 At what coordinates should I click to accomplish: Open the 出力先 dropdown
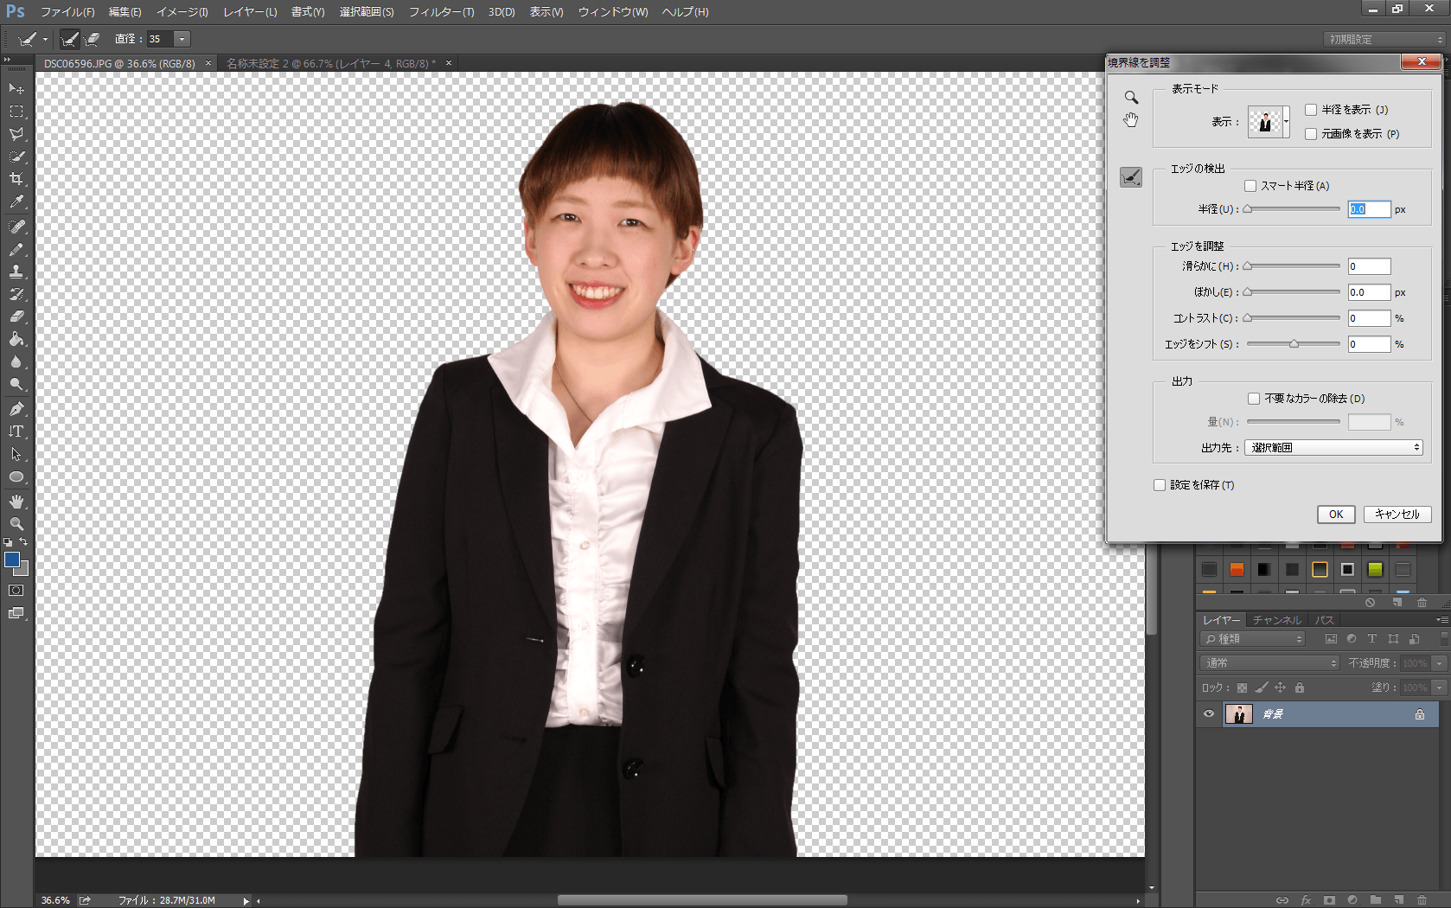[1333, 448]
